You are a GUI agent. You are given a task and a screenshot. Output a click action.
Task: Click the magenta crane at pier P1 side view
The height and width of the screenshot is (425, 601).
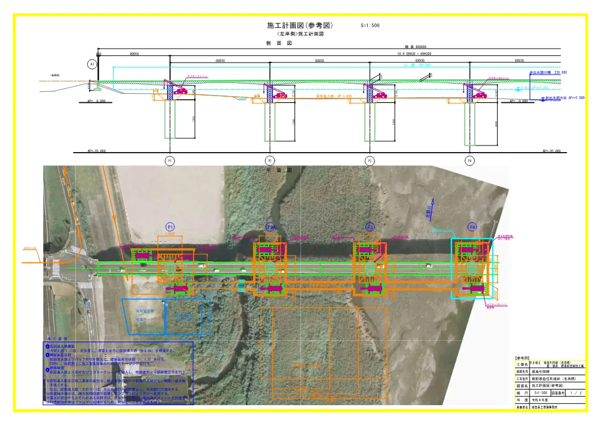176,88
